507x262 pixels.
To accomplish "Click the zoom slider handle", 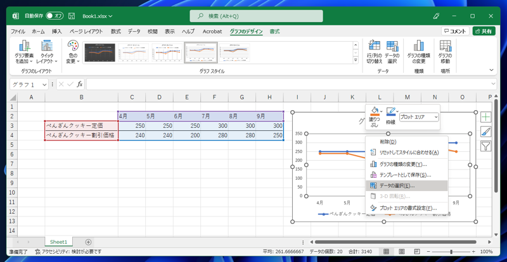I will (451, 252).
